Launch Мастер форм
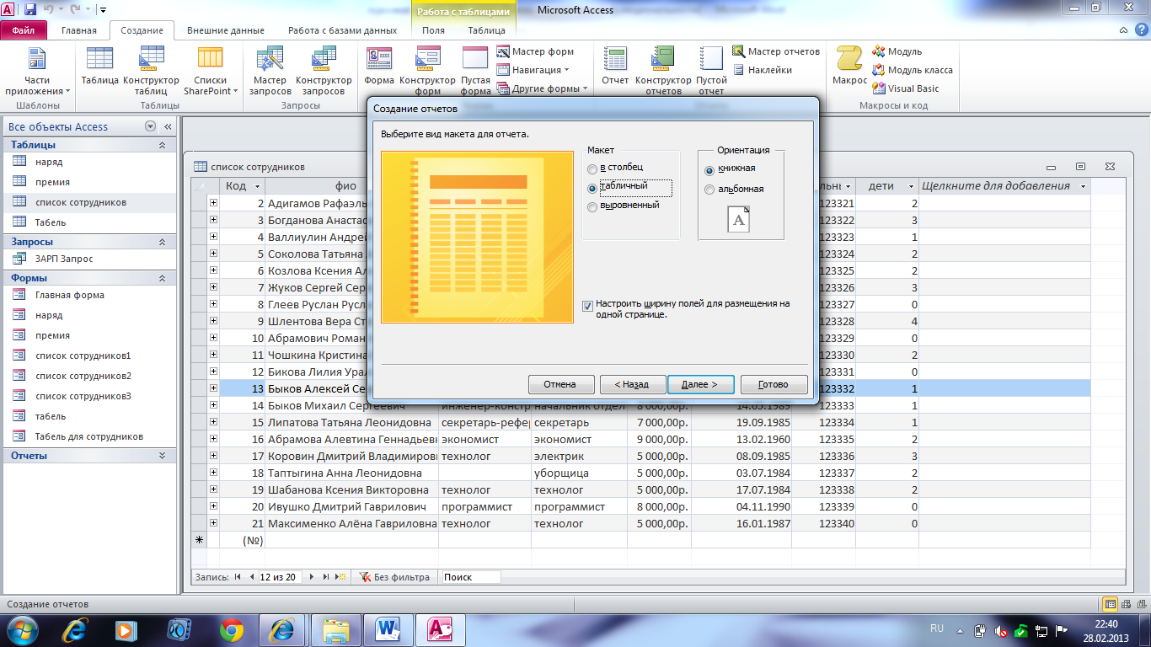This screenshot has height=647, width=1151. (x=535, y=51)
